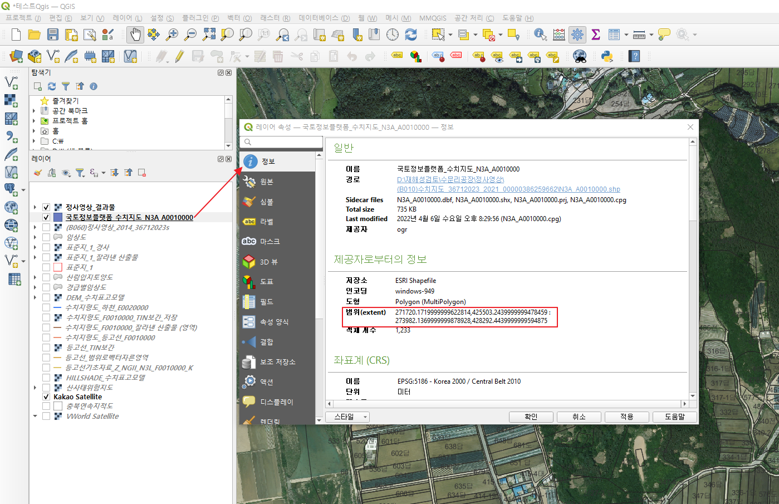779x504 pixels.
Task: Check the DEM_수치표고모델 layer
Action: point(46,297)
